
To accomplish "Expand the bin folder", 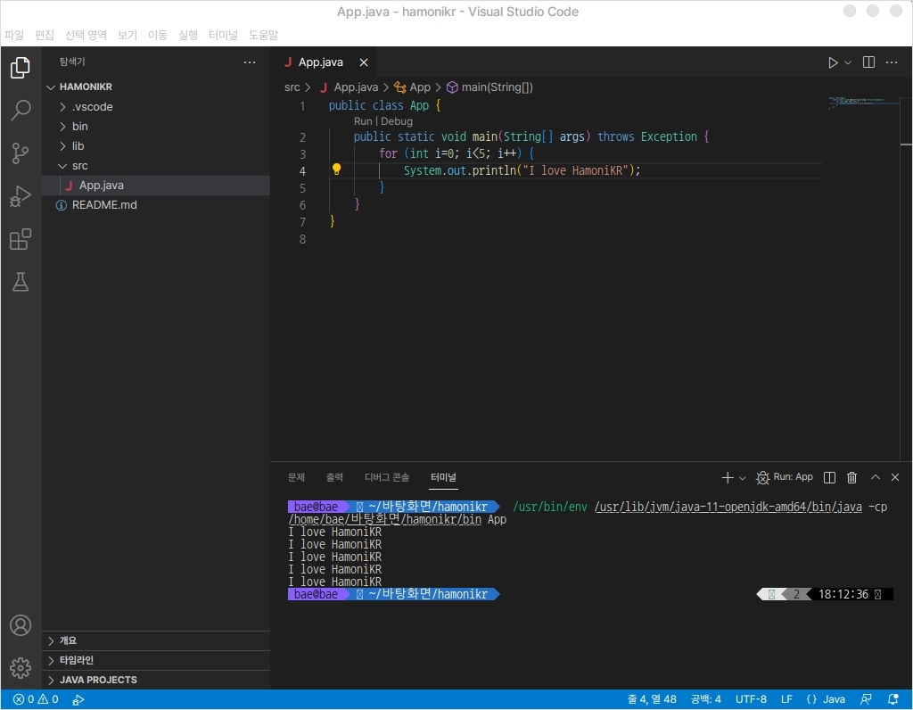I will [79, 127].
